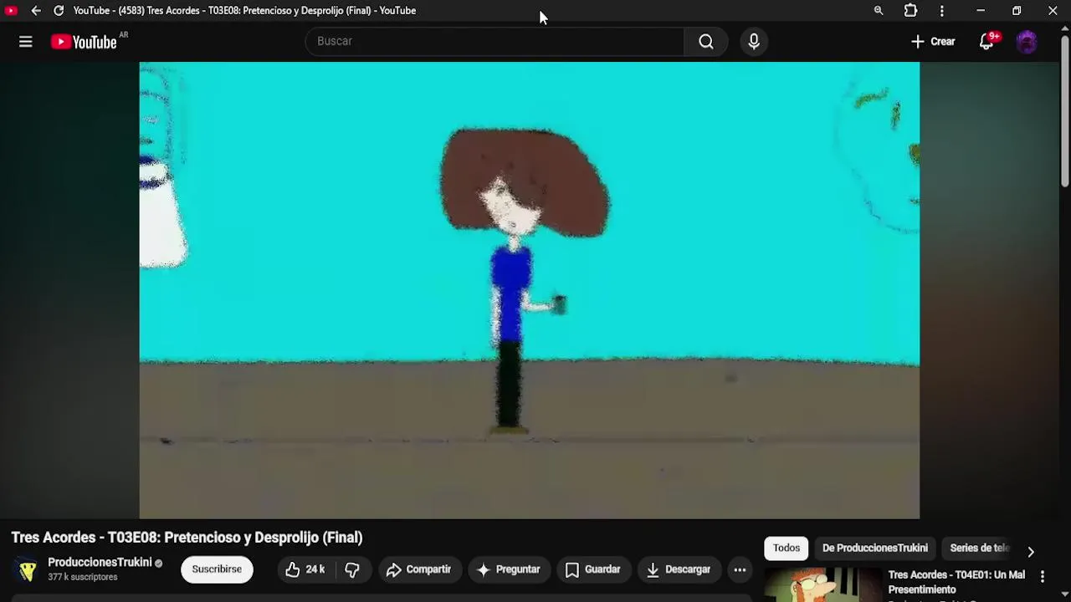Open browser zoom magnifier icon
Image resolution: width=1071 pixels, height=602 pixels.
(879, 11)
